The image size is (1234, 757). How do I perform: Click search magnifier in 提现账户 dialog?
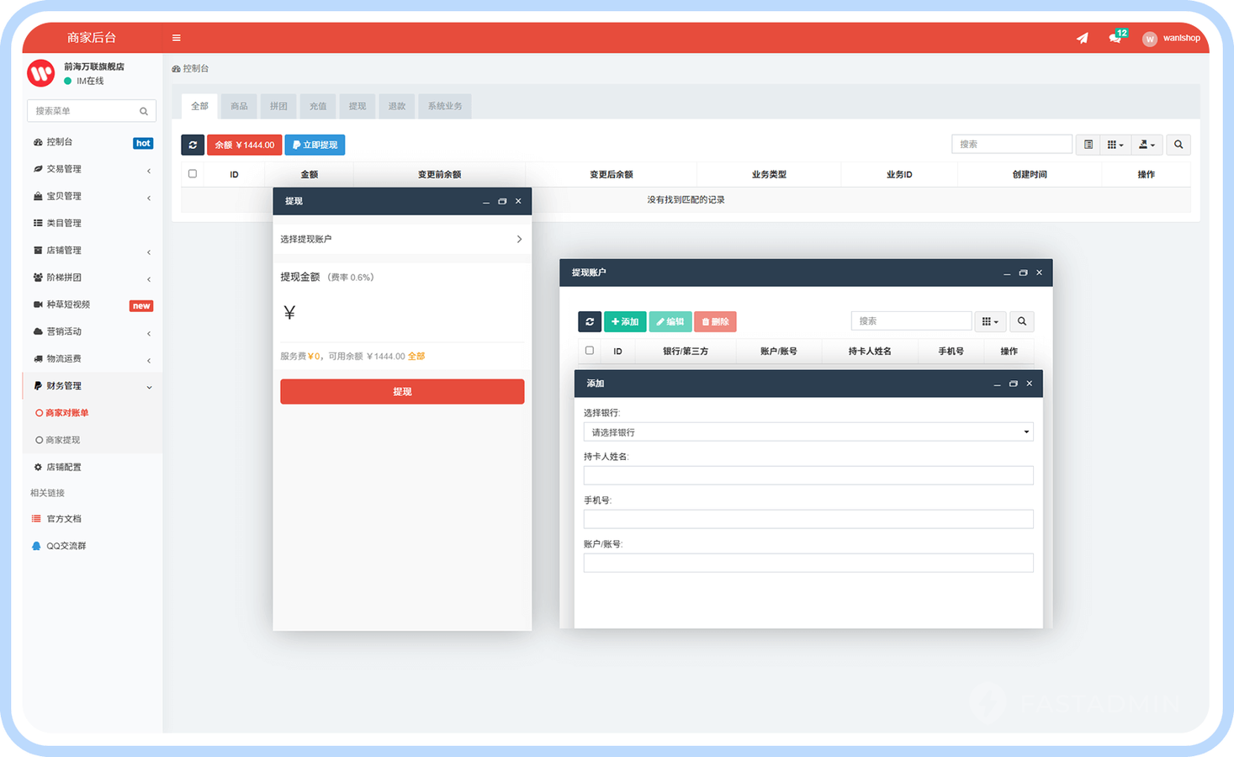1021,321
